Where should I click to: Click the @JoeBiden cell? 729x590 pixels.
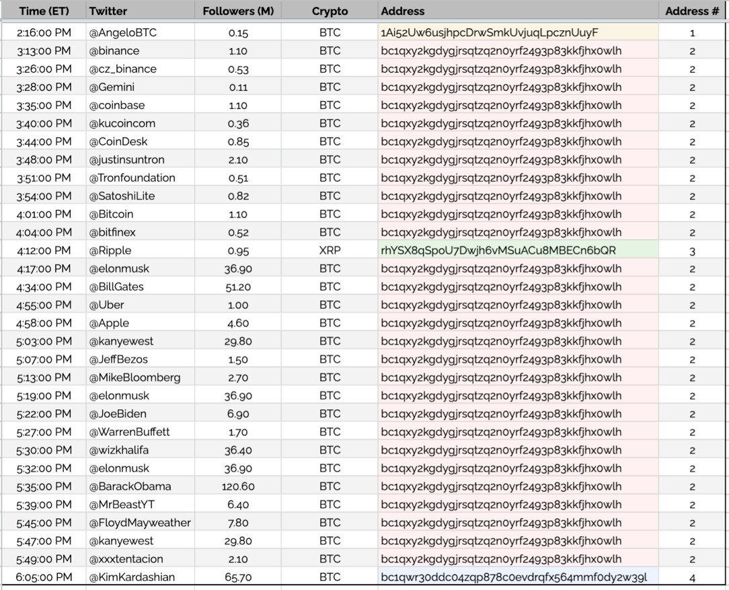140,413
